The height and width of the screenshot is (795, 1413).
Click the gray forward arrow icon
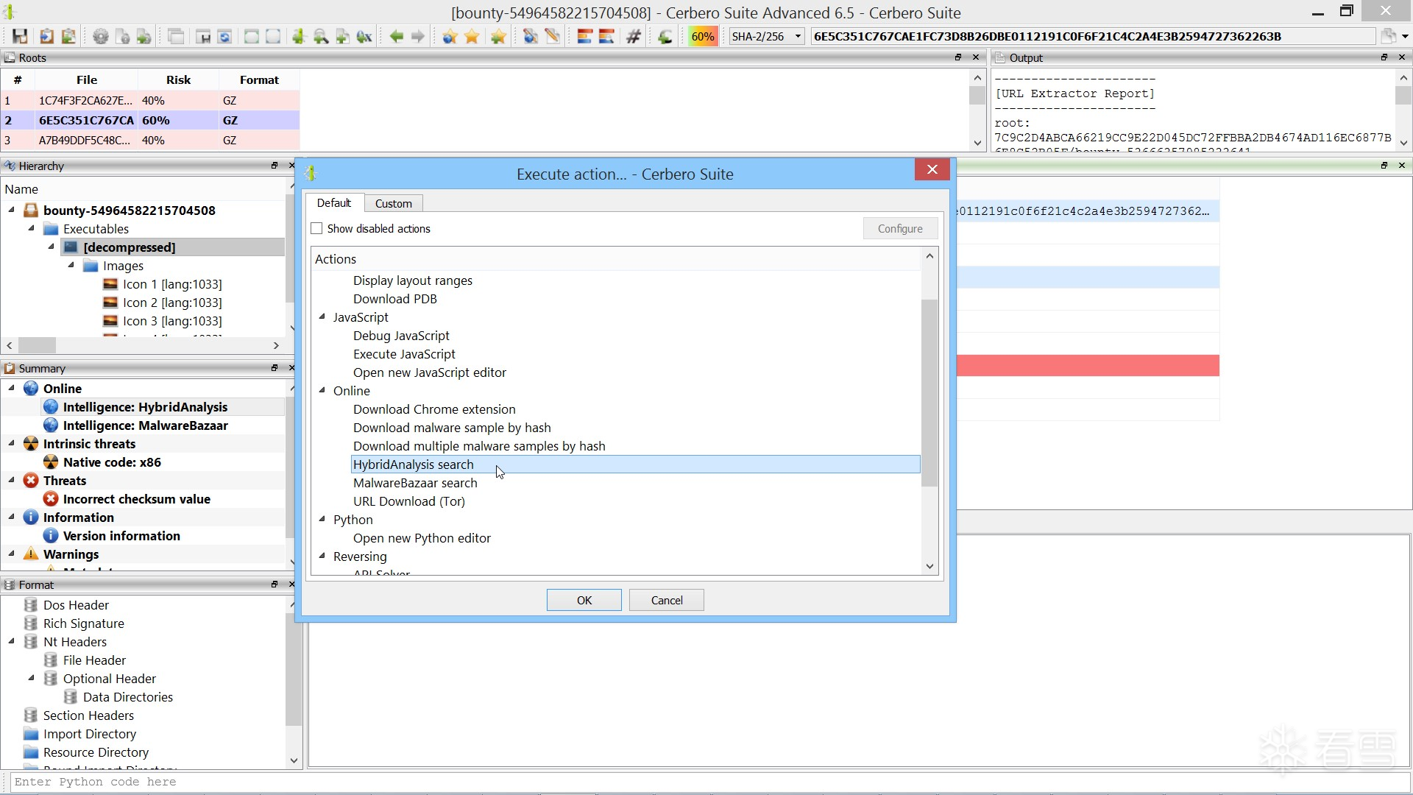[418, 36]
